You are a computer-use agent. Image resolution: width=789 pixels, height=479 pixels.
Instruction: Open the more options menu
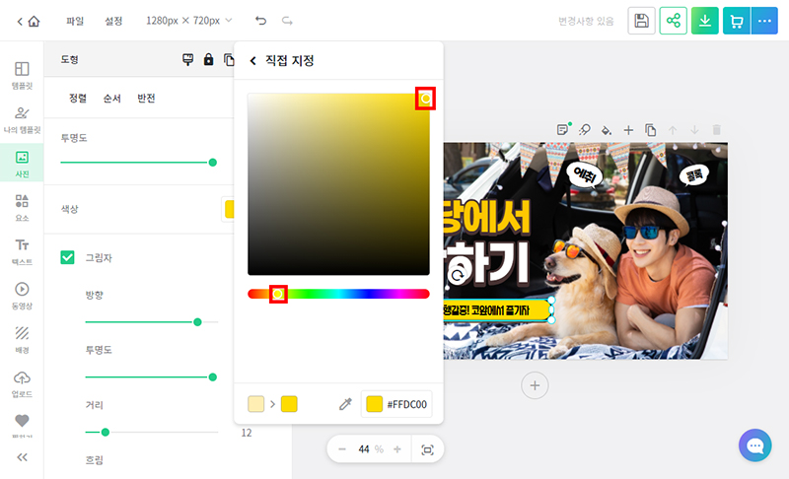tap(764, 21)
